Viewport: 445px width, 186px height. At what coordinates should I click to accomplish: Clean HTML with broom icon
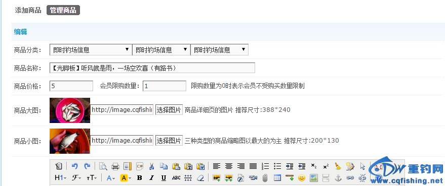(x=338, y=166)
